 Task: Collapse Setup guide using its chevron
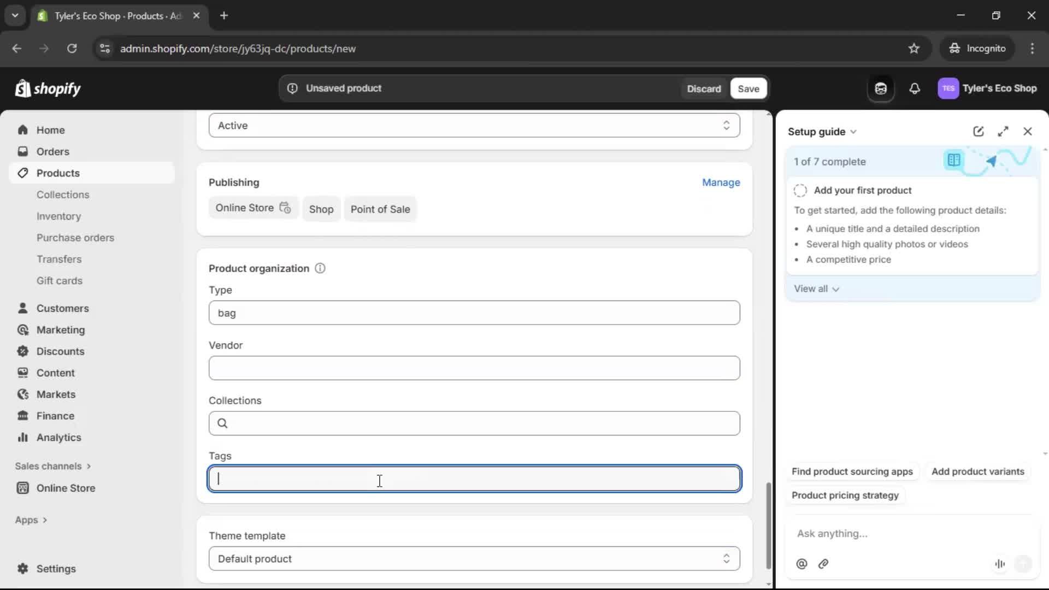click(x=854, y=132)
